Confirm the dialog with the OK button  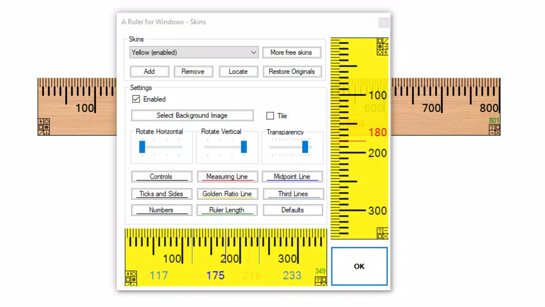point(359,266)
